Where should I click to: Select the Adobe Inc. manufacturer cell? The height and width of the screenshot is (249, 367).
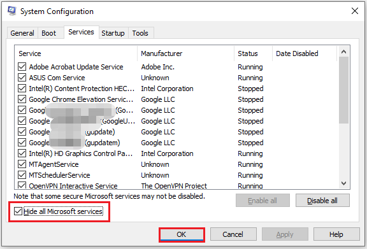click(158, 67)
